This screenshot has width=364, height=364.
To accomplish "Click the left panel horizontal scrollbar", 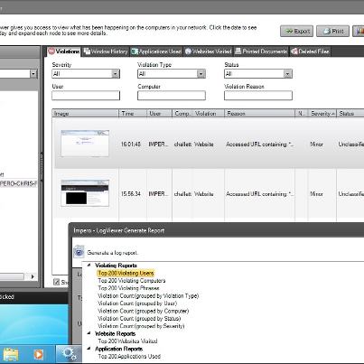I will [x=12, y=276].
